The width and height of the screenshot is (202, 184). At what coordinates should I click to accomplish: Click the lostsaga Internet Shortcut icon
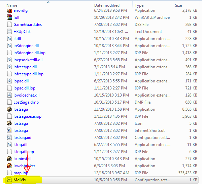9,131
